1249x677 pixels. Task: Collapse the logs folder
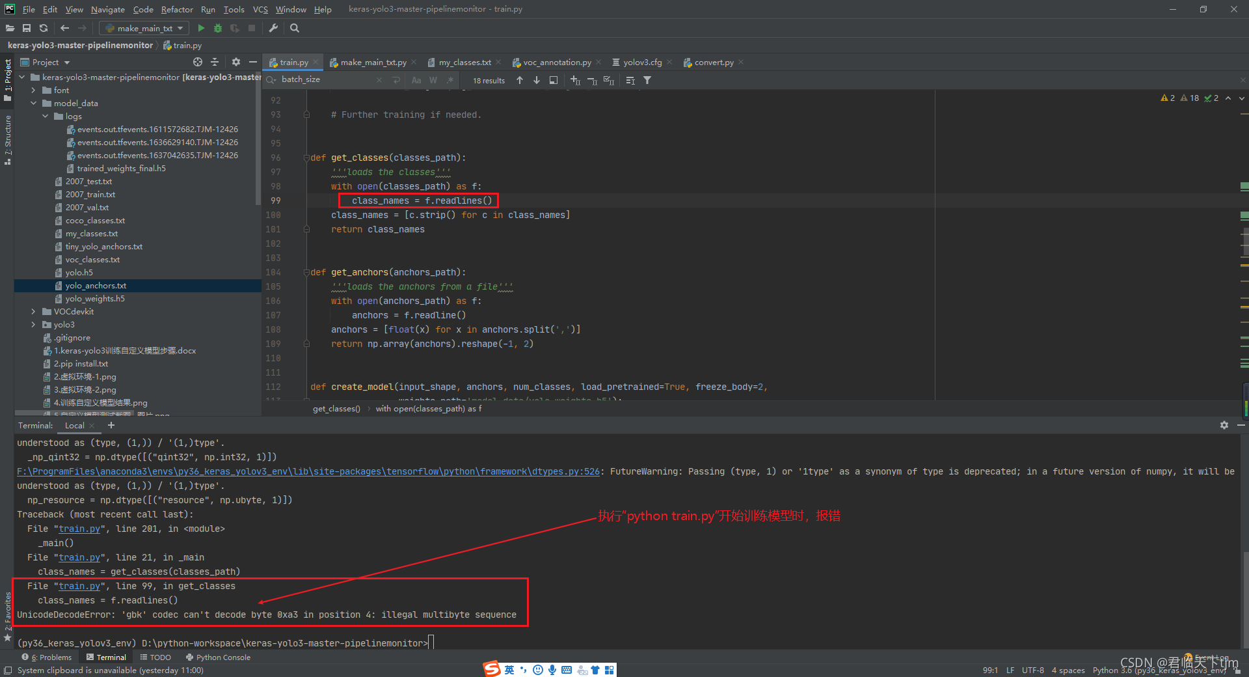tap(45, 116)
